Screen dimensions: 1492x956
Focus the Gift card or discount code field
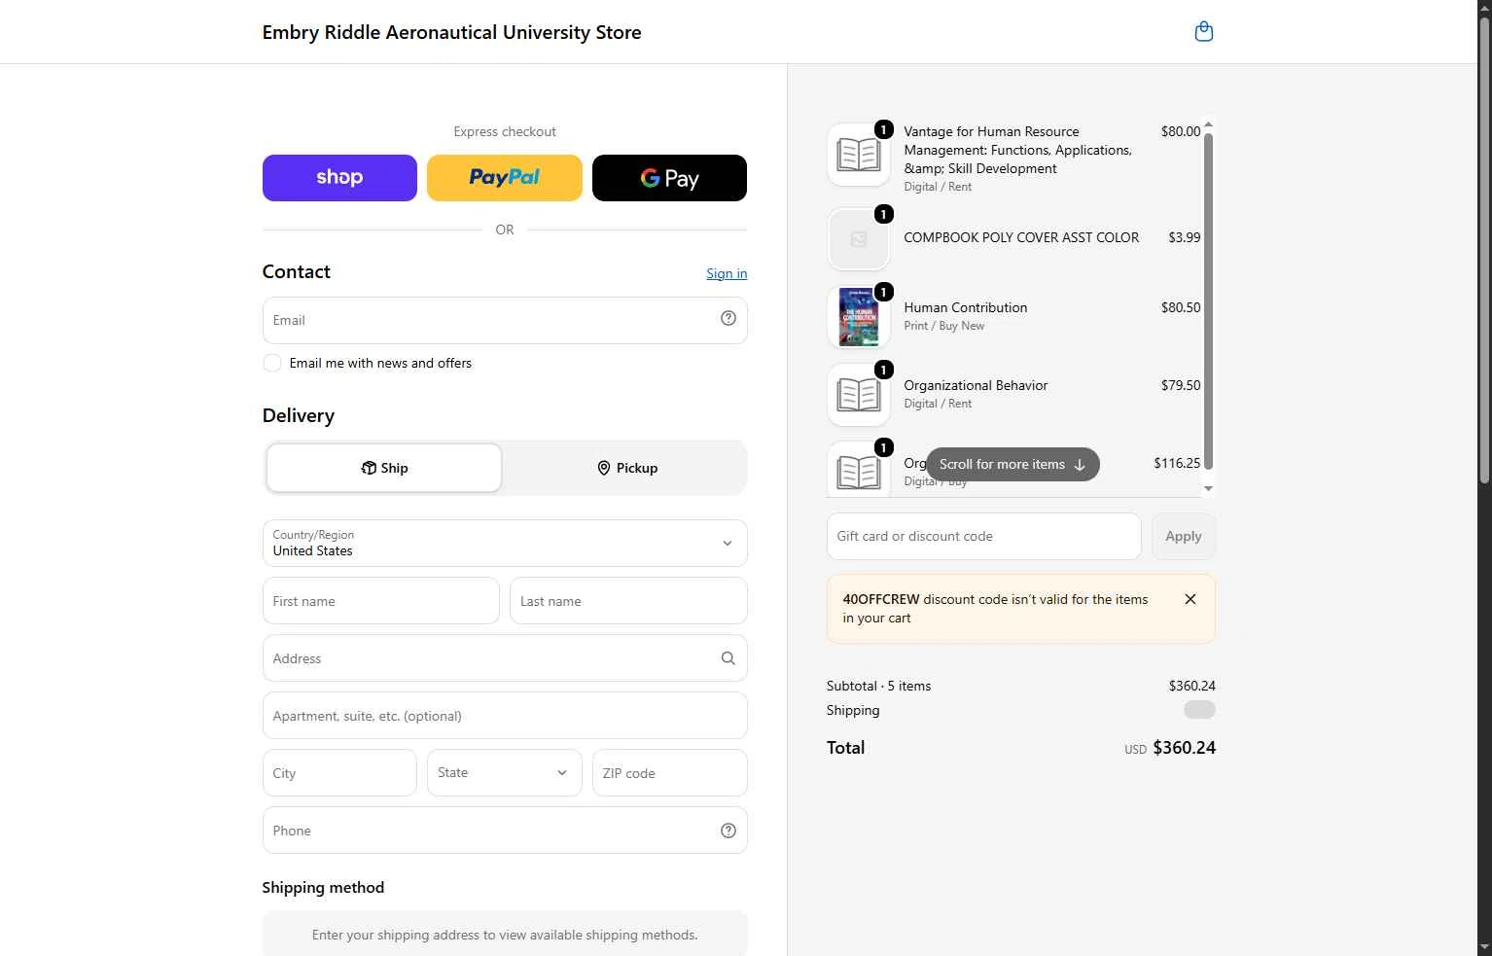click(x=983, y=536)
